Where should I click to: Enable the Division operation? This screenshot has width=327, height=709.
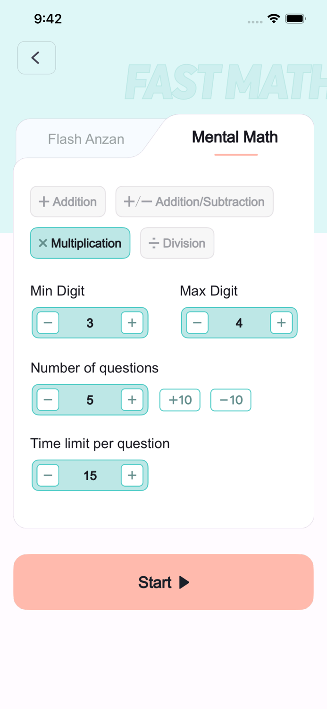(x=177, y=243)
